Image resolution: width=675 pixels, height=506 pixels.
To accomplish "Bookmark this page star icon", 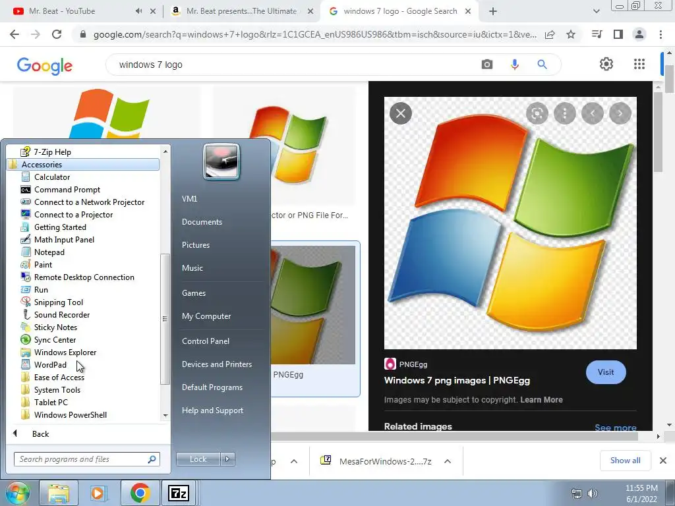I will tap(571, 34).
